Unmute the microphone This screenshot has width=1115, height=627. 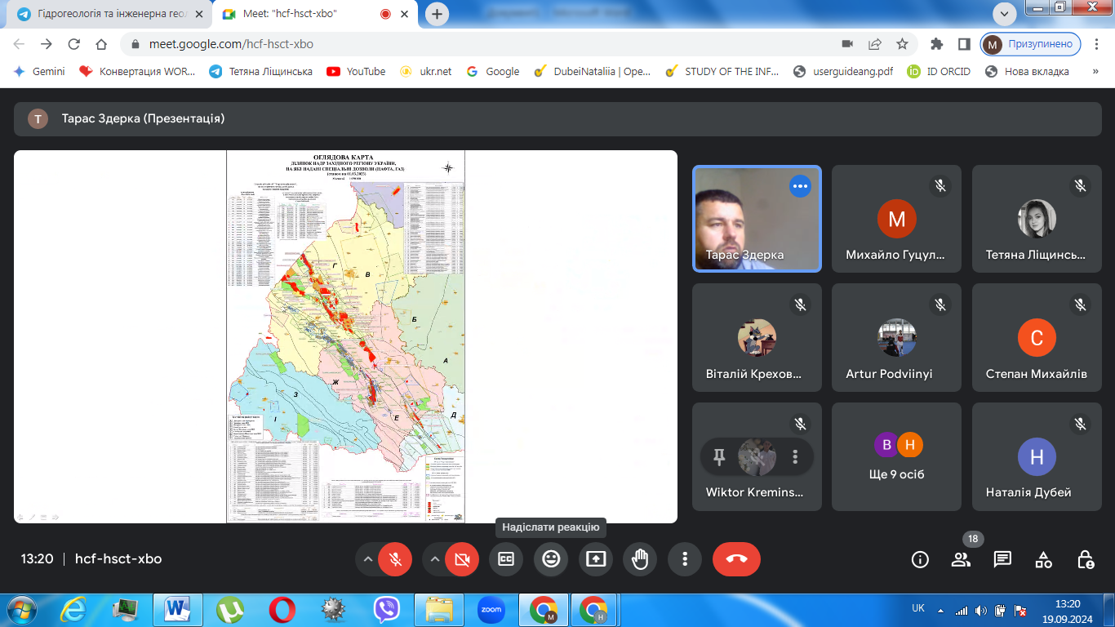[x=396, y=559]
